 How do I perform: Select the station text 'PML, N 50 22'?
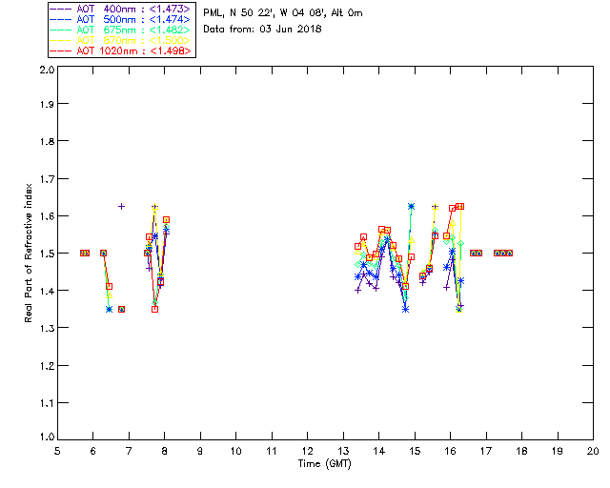pyautogui.click(x=237, y=13)
